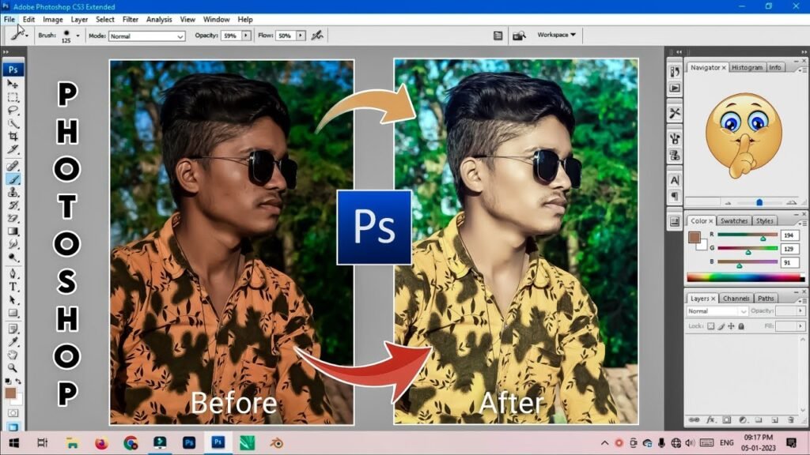Image resolution: width=810 pixels, height=455 pixels.
Task: Reset default foreground and background colors
Action: (8, 382)
